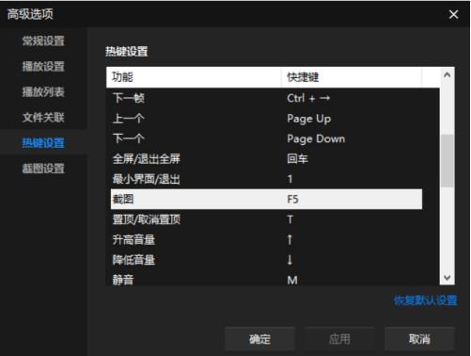471x356 pixels.
Task: Click the 取消 button
Action: tap(419, 339)
